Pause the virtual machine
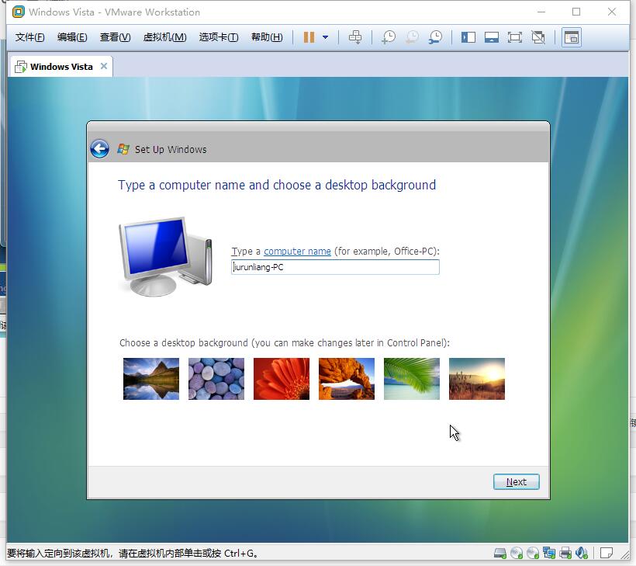Image resolution: width=636 pixels, height=566 pixels. point(309,37)
